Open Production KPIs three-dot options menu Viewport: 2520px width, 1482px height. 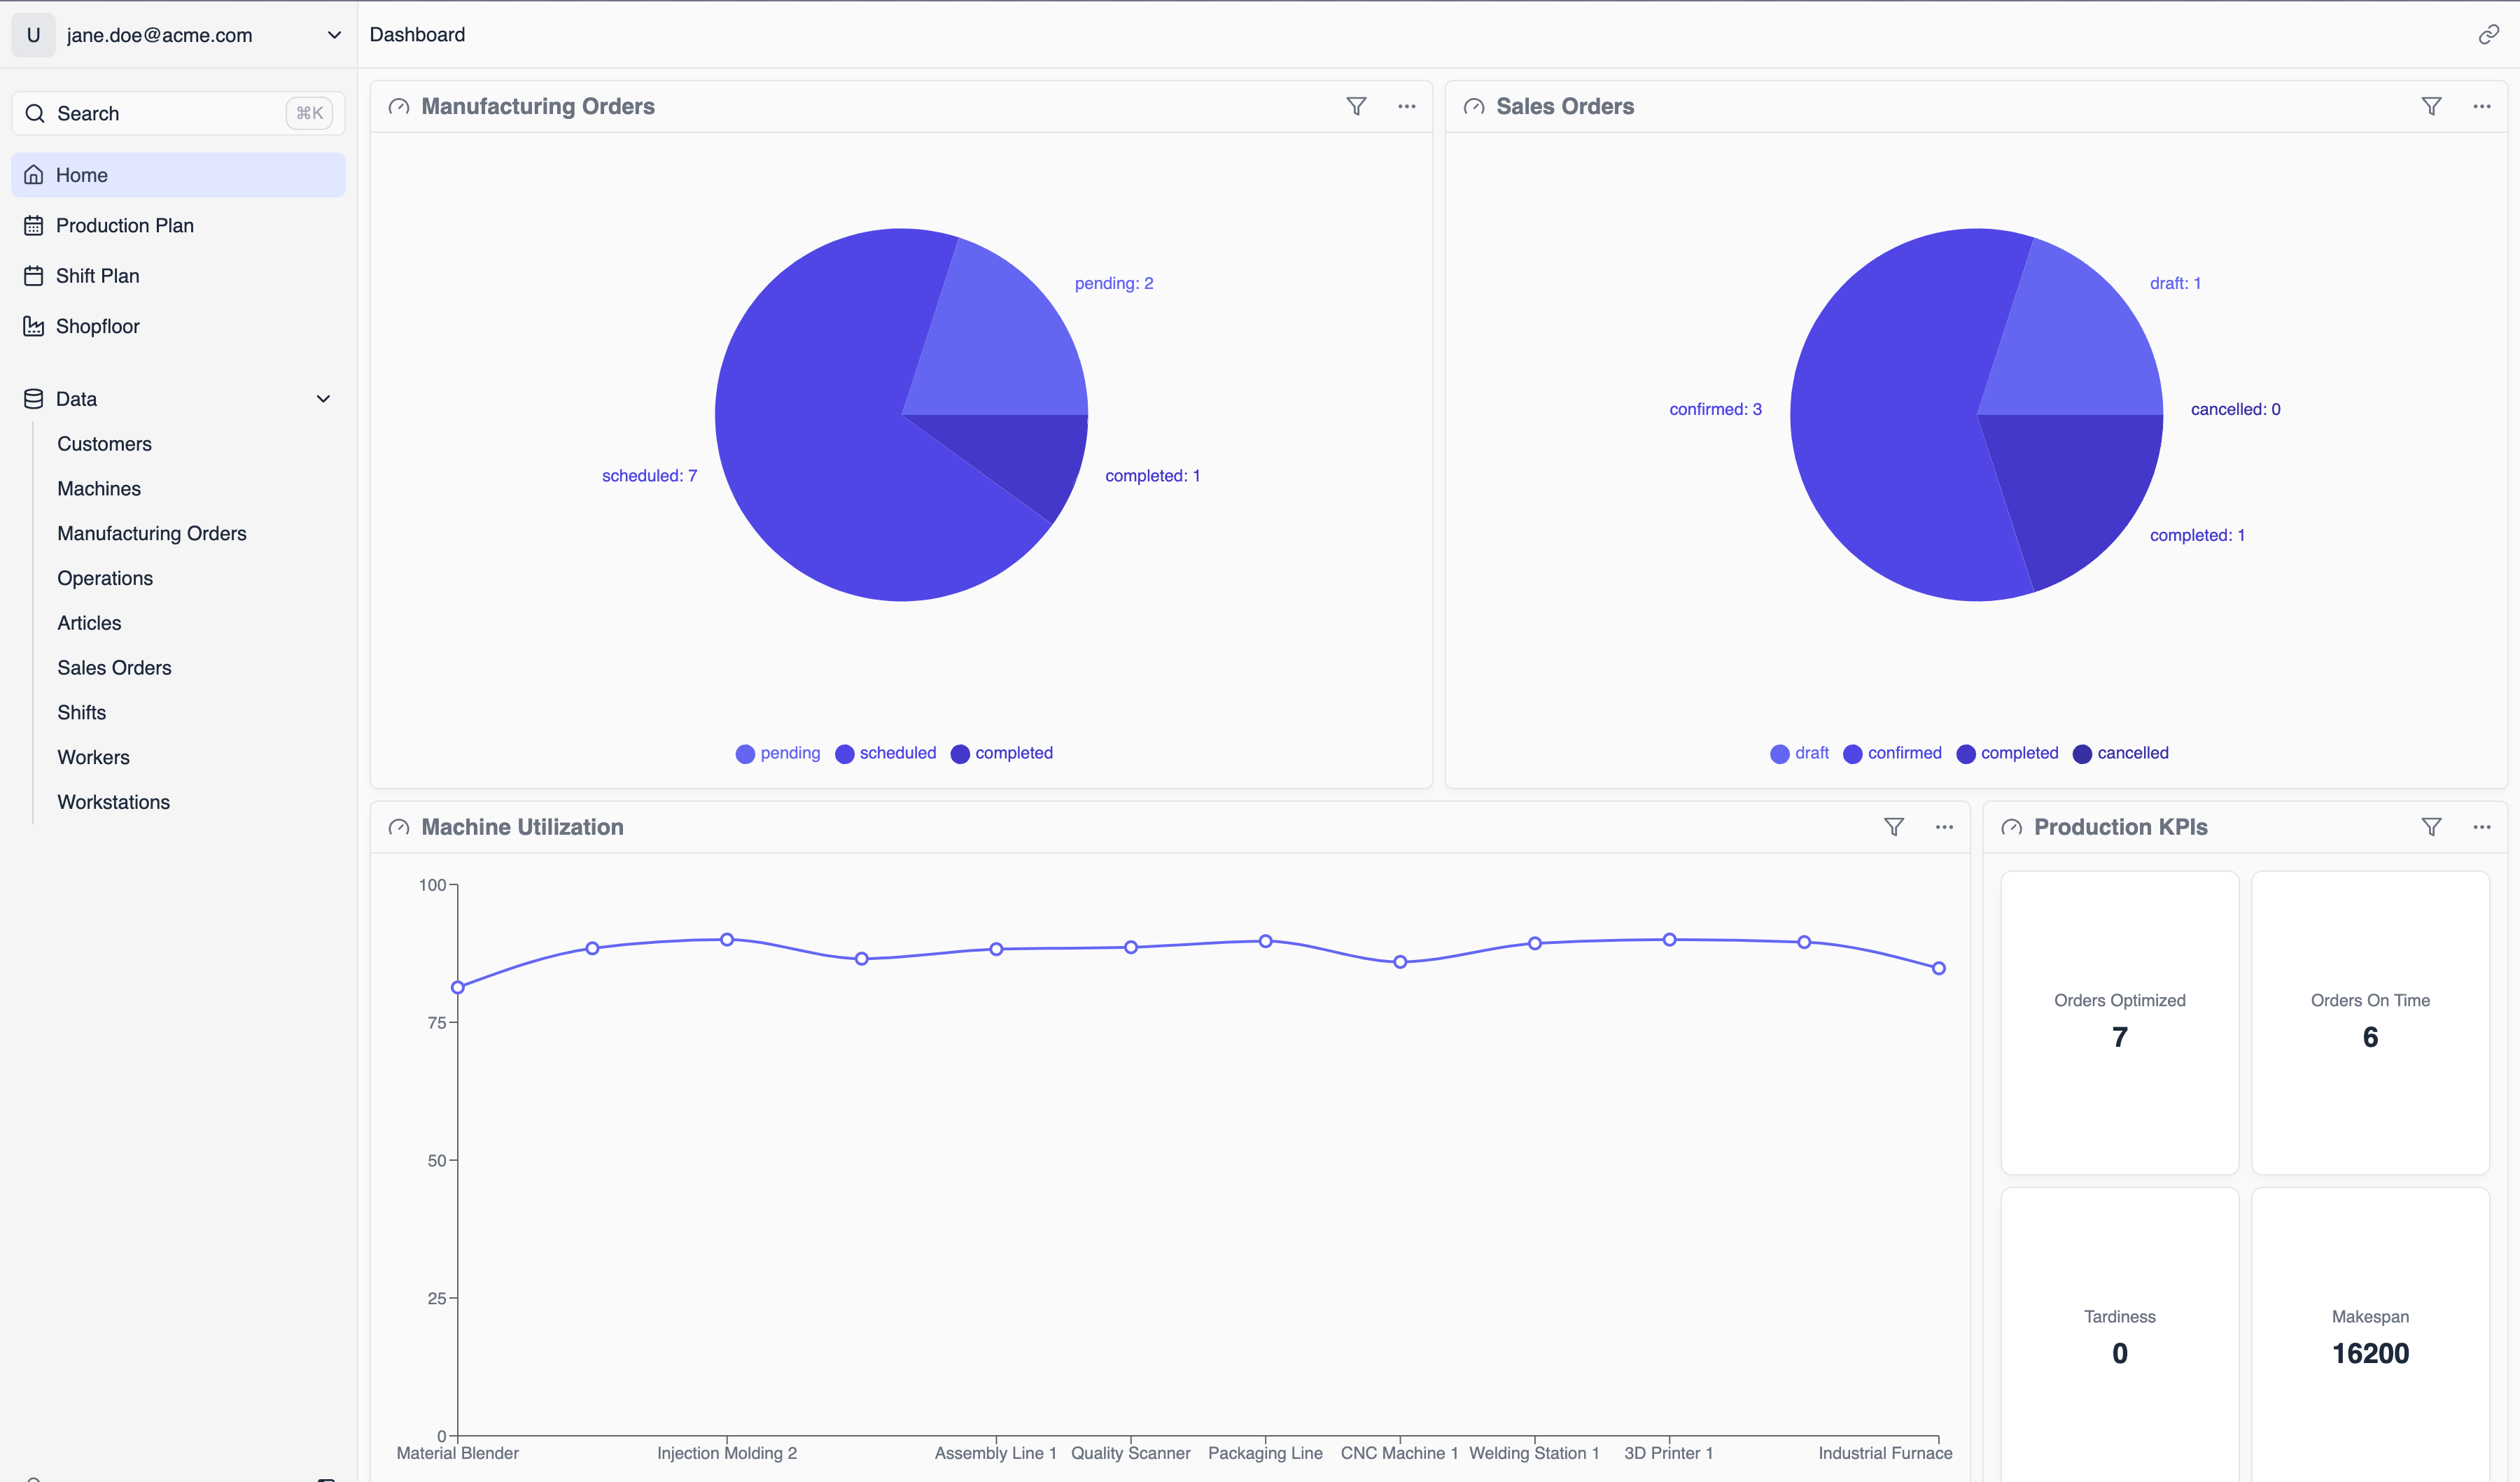(2481, 826)
